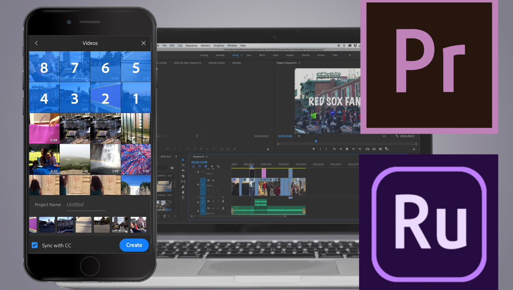Click the Ripple Edit tool
This screenshot has width=513, height=290.
point(183,170)
